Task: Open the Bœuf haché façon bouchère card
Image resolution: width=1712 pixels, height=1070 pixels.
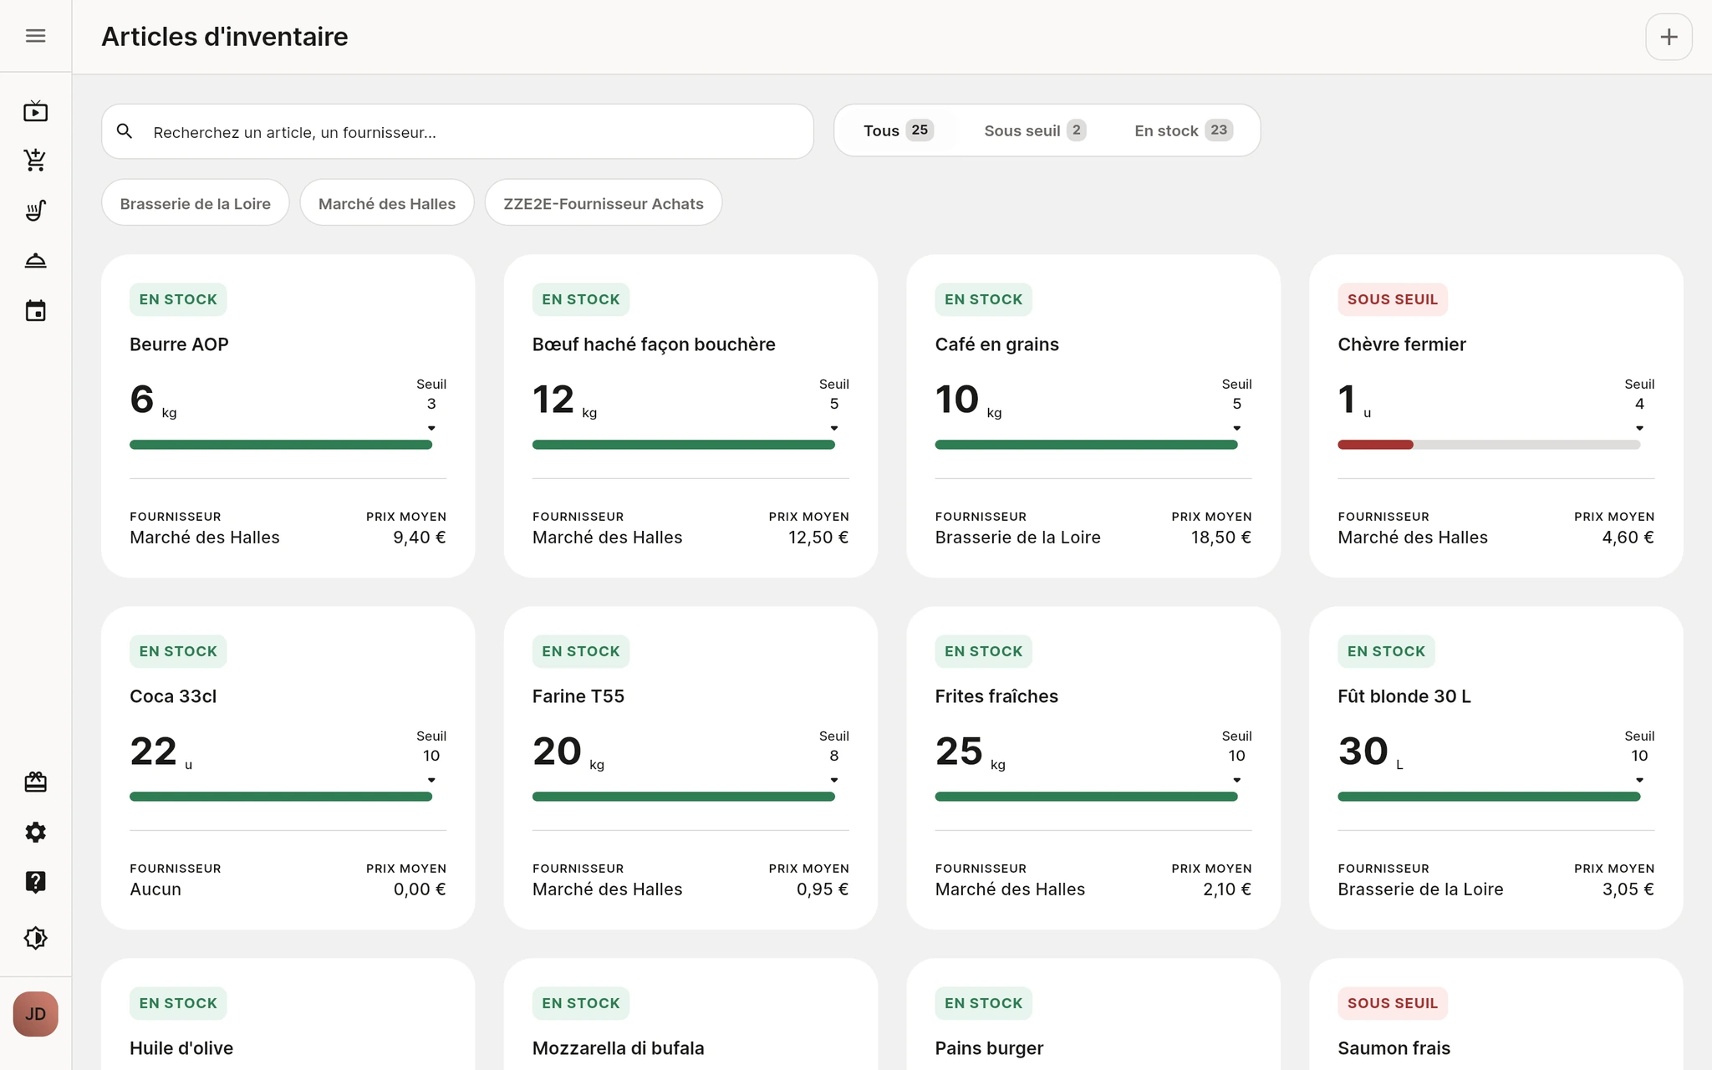Action: (690, 415)
